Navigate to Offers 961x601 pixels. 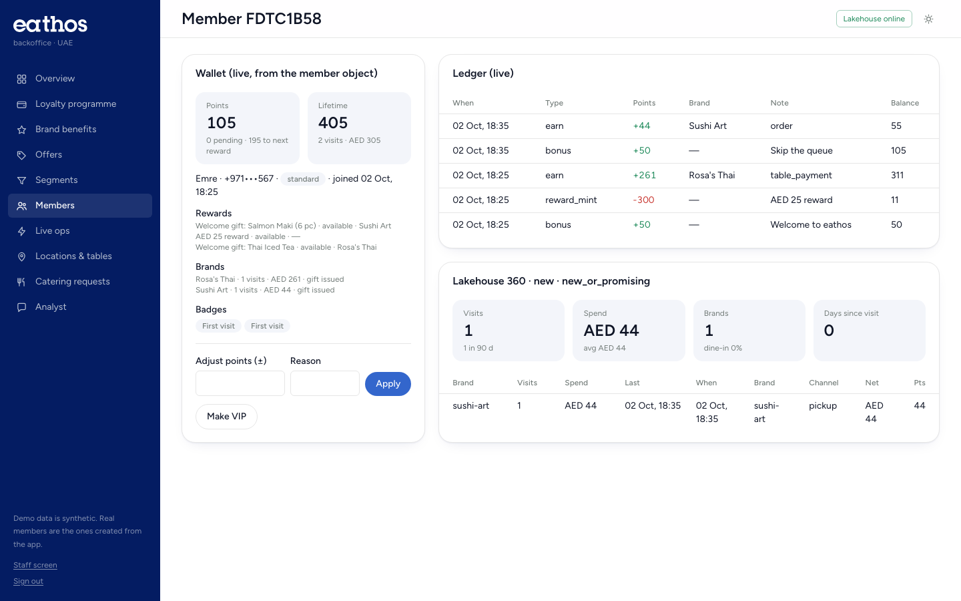(80, 155)
